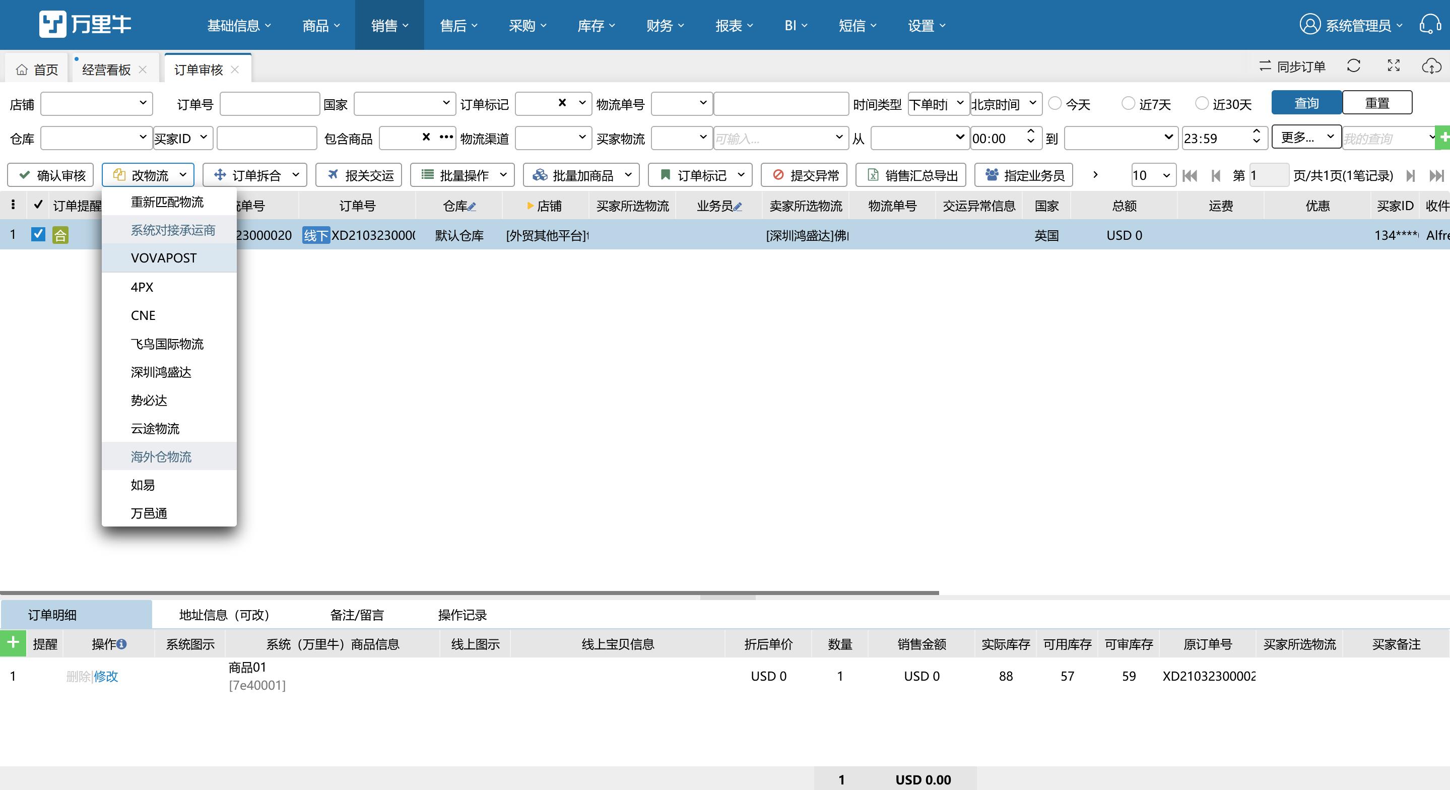
Task: Open the 库存 top menu
Action: pos(596,25)
